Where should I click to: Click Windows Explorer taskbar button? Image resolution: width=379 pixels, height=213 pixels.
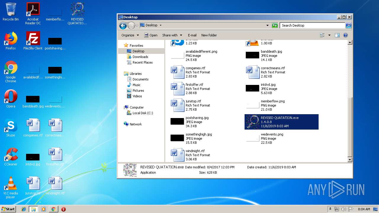pyautogui.click(x=33, y=209)
